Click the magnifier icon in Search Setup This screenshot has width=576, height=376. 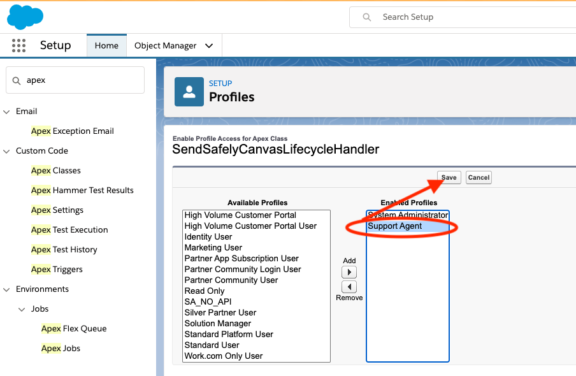pos(366,17)
